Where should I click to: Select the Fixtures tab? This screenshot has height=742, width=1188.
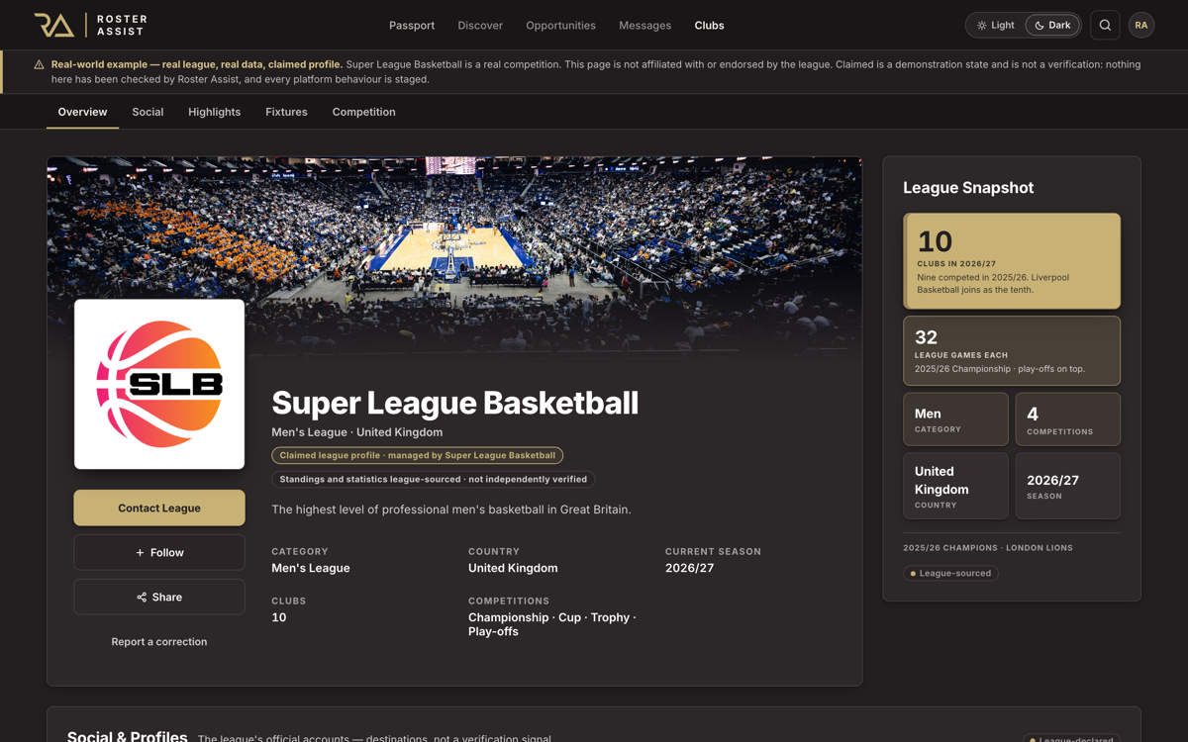[x=286, y=112]
